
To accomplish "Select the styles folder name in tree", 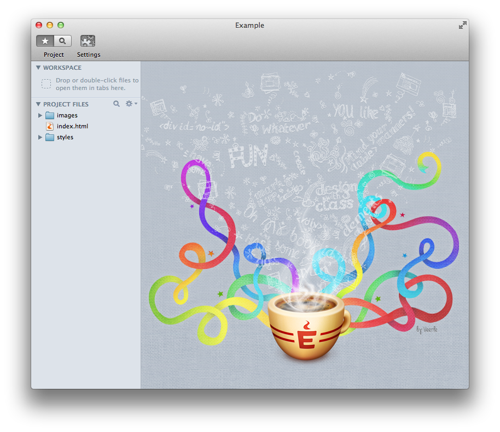I will [65, 137].
